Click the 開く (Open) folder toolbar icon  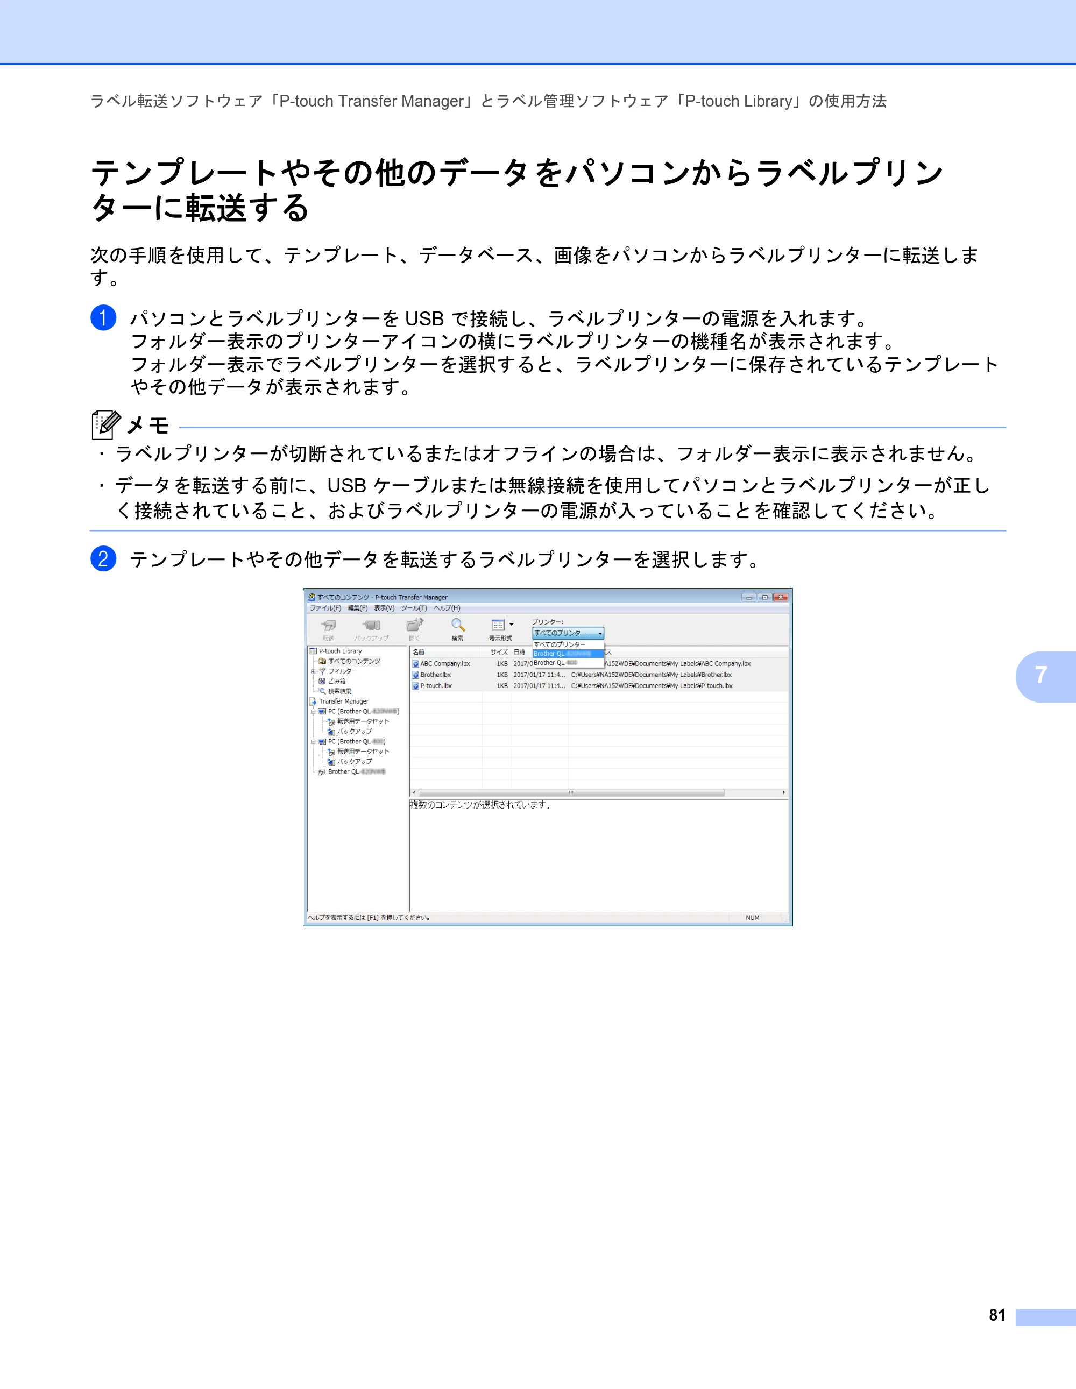(x=415, y=625)
